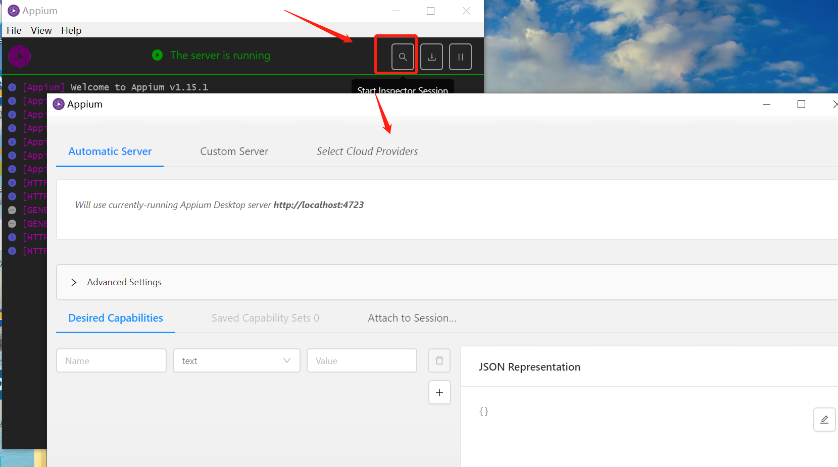Click the green server running status icon

(x=158, y=55)
